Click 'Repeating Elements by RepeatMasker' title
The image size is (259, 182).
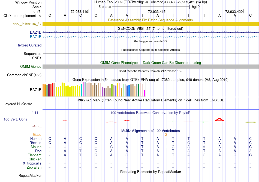[150, 172]
